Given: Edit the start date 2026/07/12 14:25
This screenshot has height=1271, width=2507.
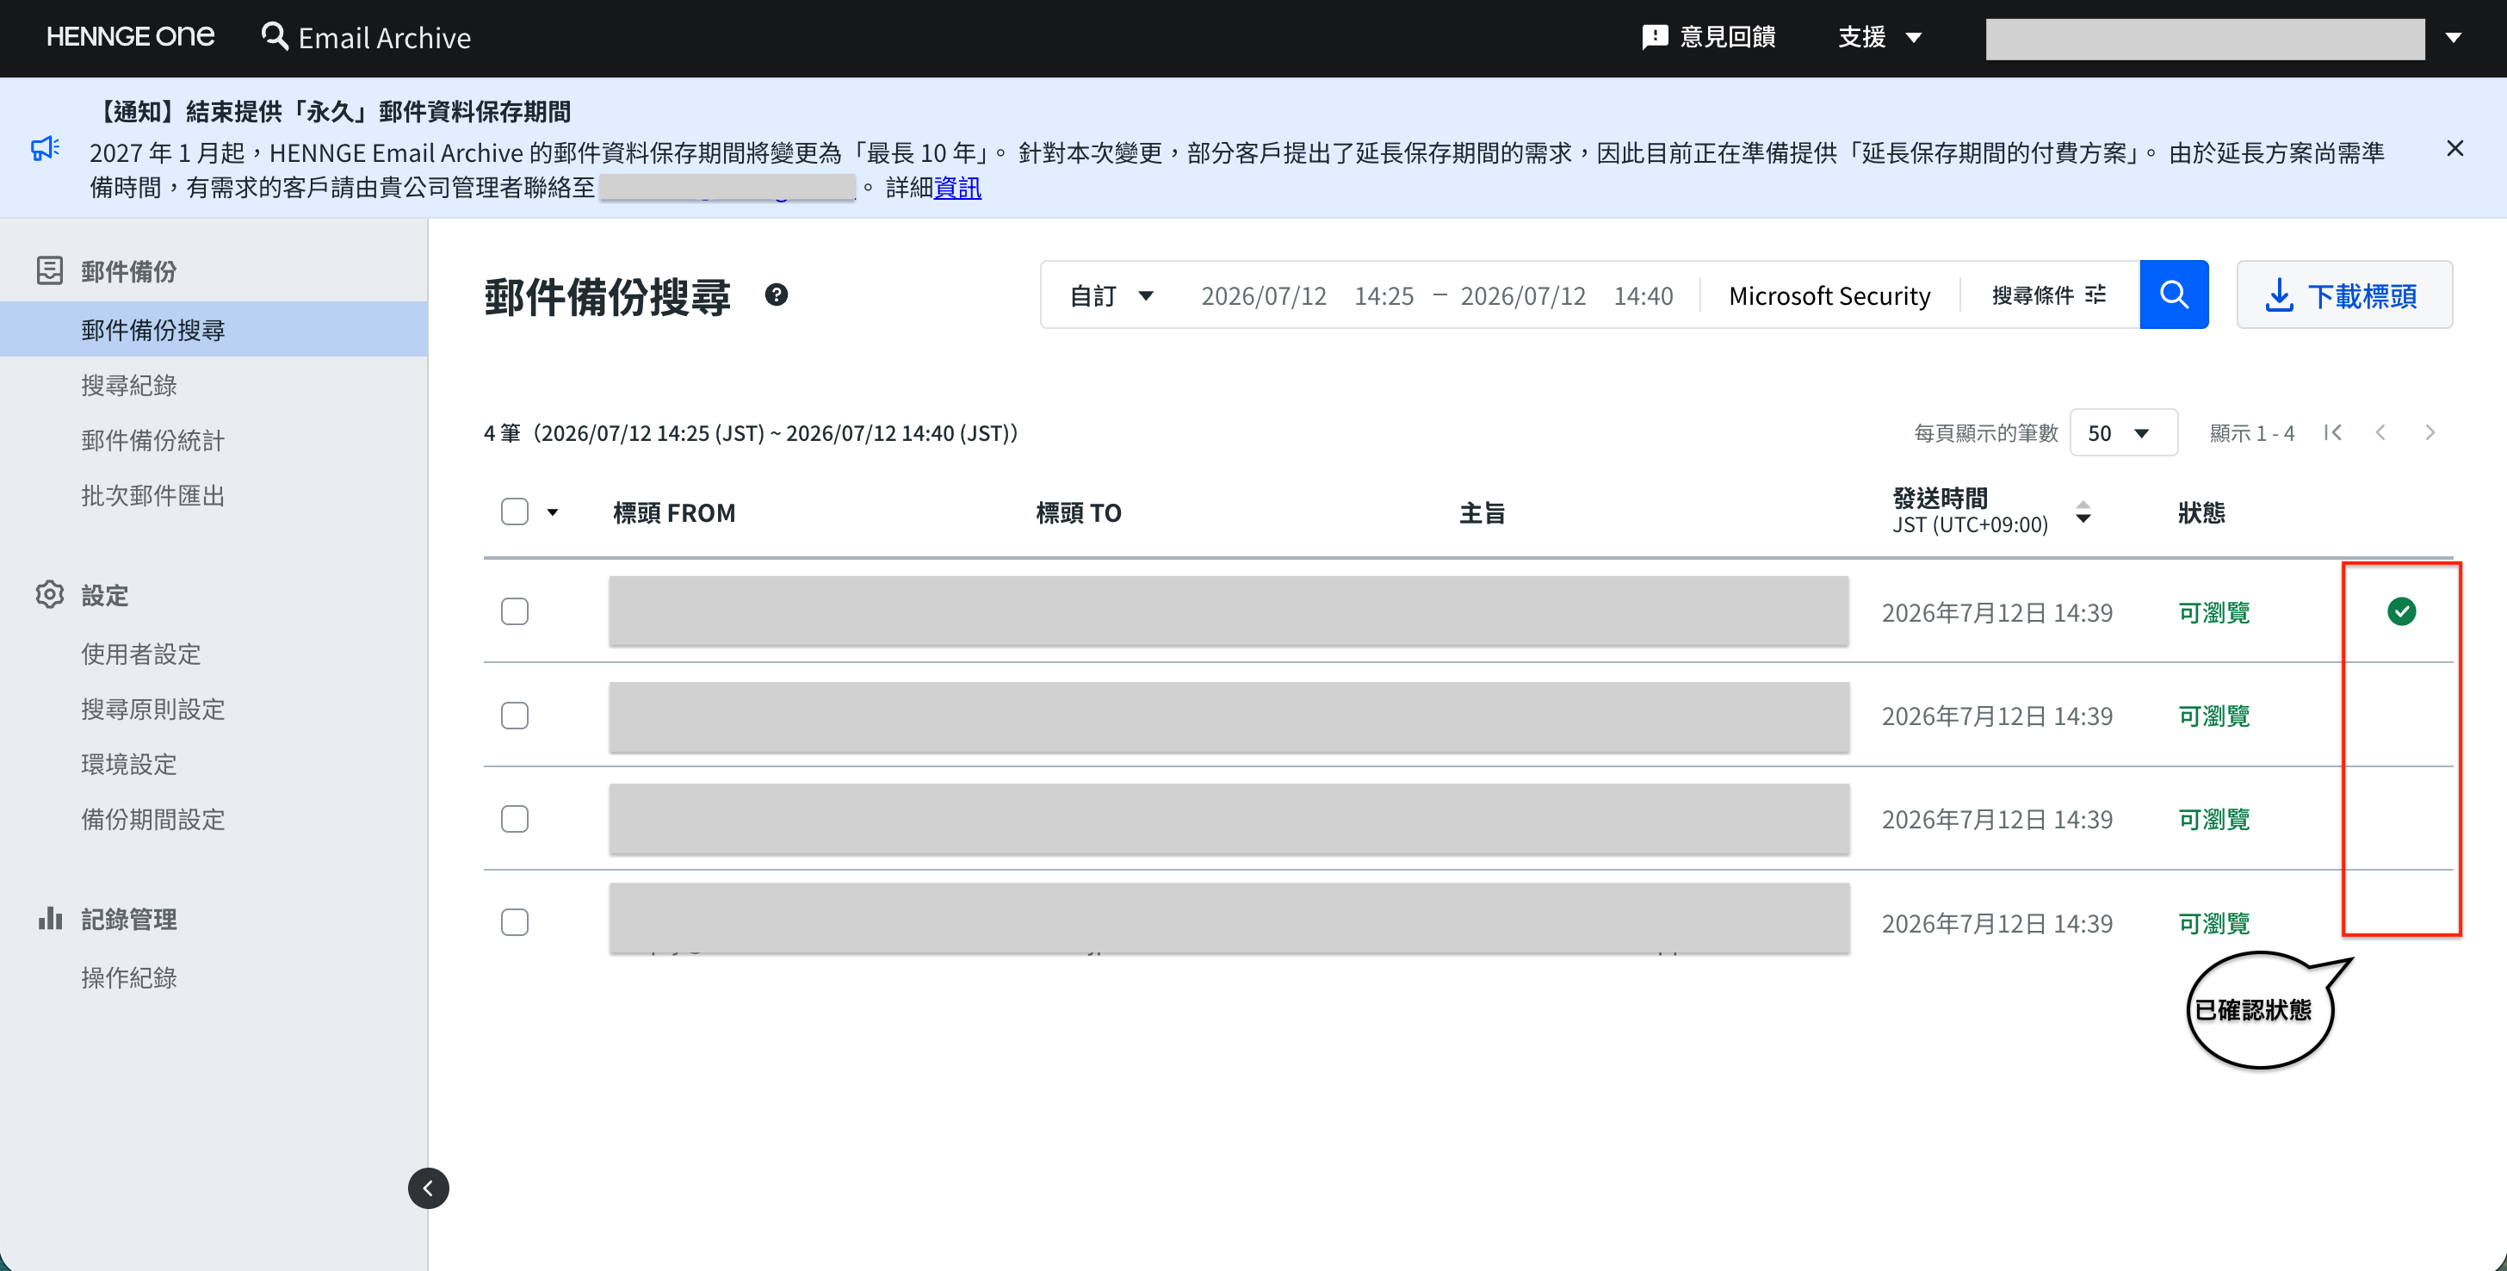Looking at the screenshot, I should 1306,294.
